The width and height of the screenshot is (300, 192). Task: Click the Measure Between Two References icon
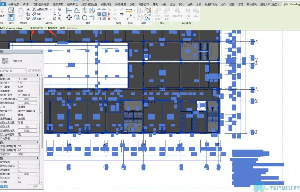(129, 18)
